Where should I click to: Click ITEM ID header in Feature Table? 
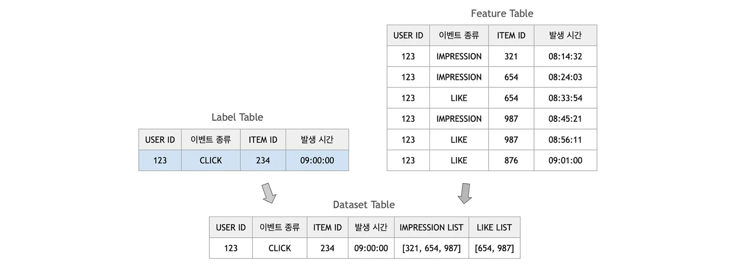point(511,36)
